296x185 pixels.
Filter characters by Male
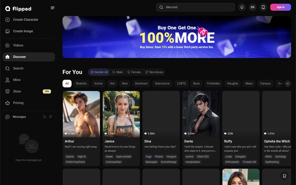click(x=118, y=72)
